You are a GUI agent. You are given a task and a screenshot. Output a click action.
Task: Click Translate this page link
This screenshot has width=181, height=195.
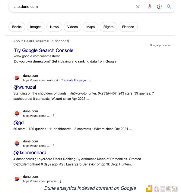click(73, 81)
